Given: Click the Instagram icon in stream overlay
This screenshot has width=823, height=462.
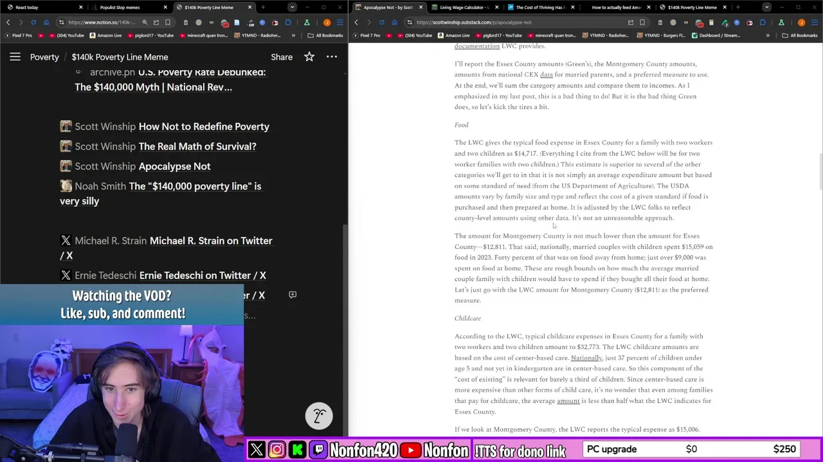Looking at the screenshot, I should click(x=276, y=449).
